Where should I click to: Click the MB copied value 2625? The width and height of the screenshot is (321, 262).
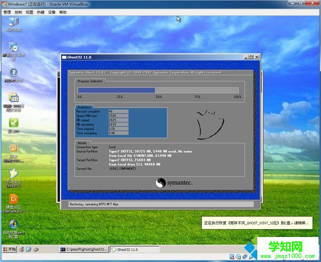point(118,120)
